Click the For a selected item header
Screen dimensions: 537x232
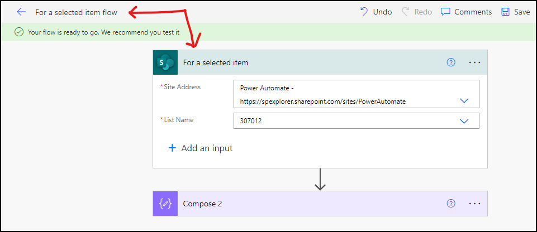320,62
